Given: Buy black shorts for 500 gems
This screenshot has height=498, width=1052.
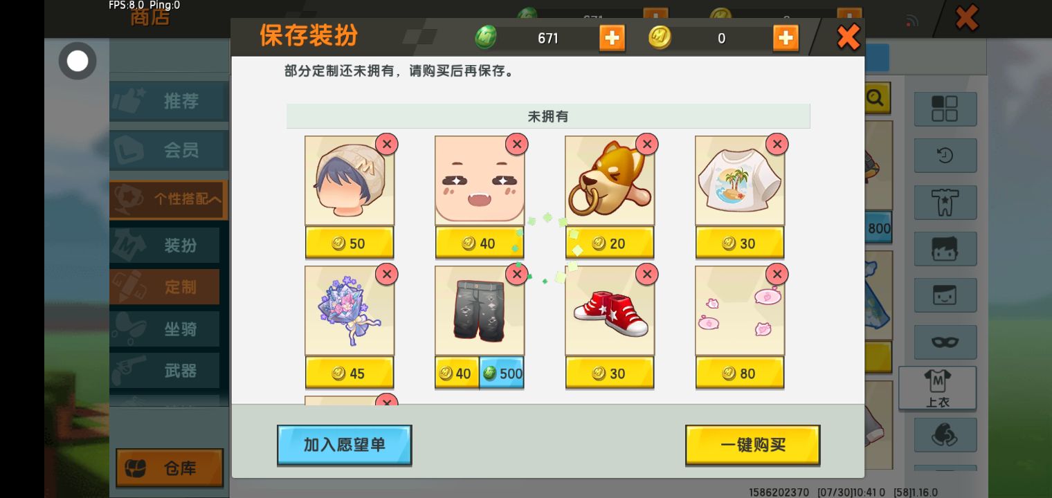Looking at the screenshot, I should (x=502, y=373).
